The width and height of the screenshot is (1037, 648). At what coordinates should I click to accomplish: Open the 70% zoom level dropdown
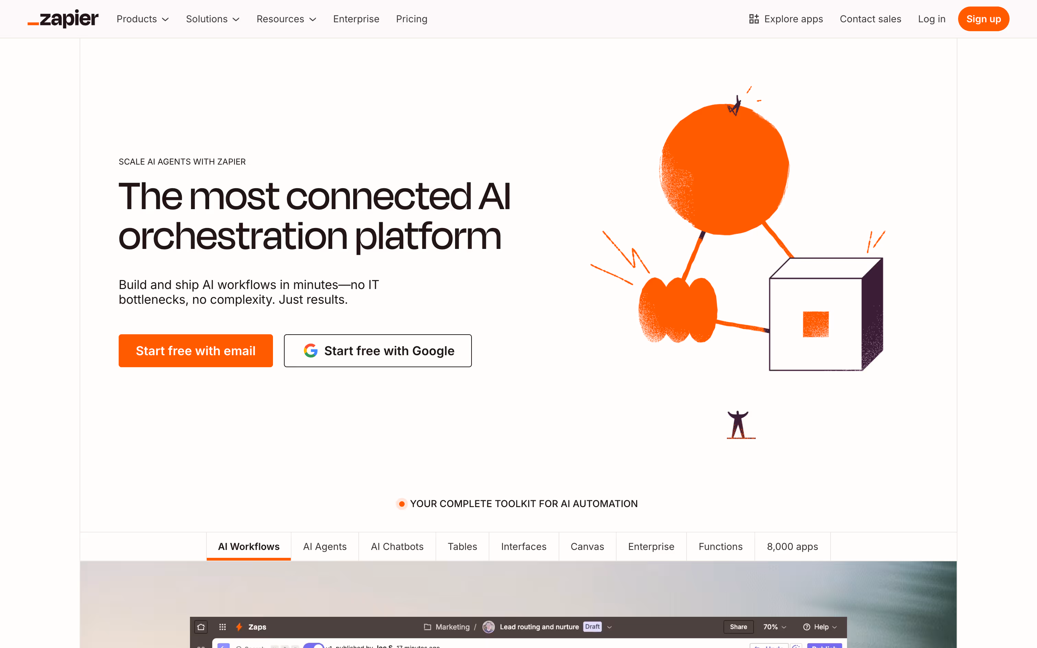775,627
